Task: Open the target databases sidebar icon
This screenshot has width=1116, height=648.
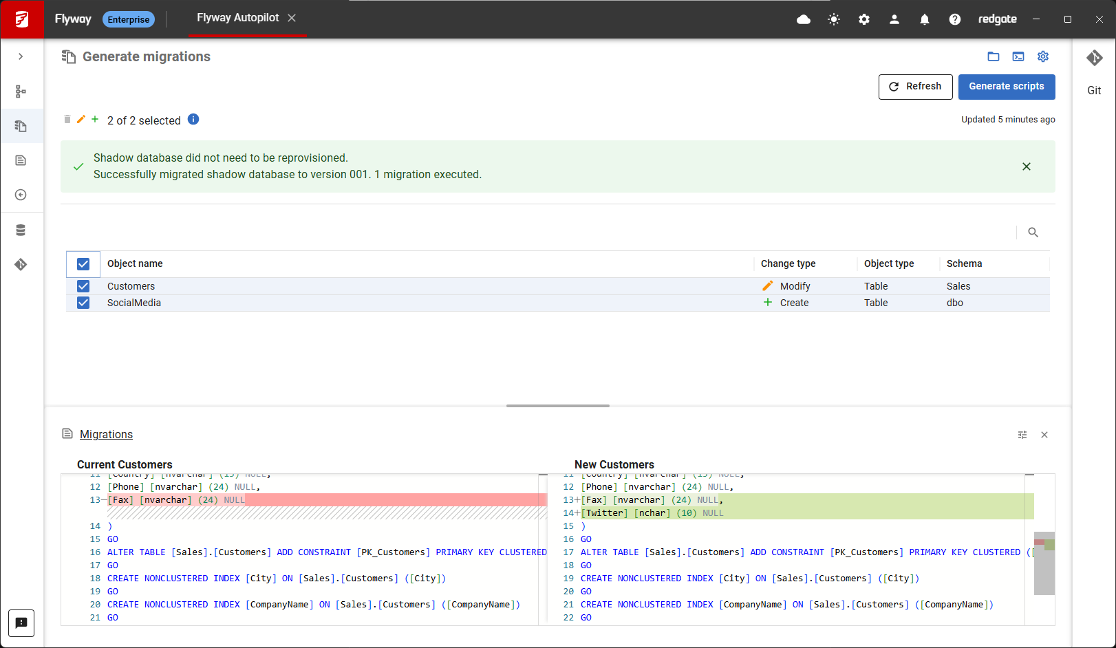Action: (x=21, y=230)
